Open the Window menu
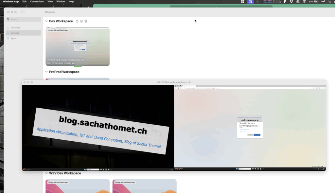This screenshot has height=193, width=335. (x=61, y=2)
